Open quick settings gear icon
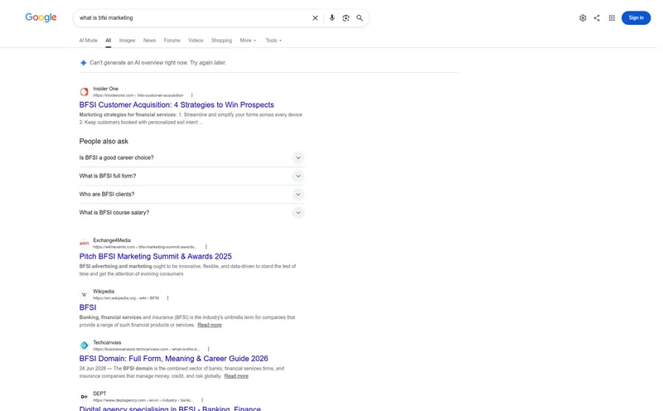 [583, 17]
